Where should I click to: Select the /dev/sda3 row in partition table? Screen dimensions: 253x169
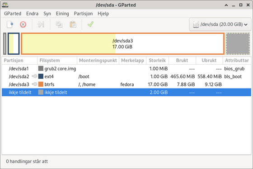(x=126, y=84)
